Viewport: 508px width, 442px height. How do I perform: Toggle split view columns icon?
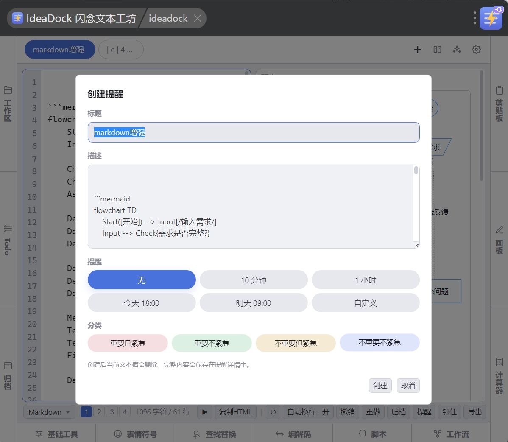[437, 50]
